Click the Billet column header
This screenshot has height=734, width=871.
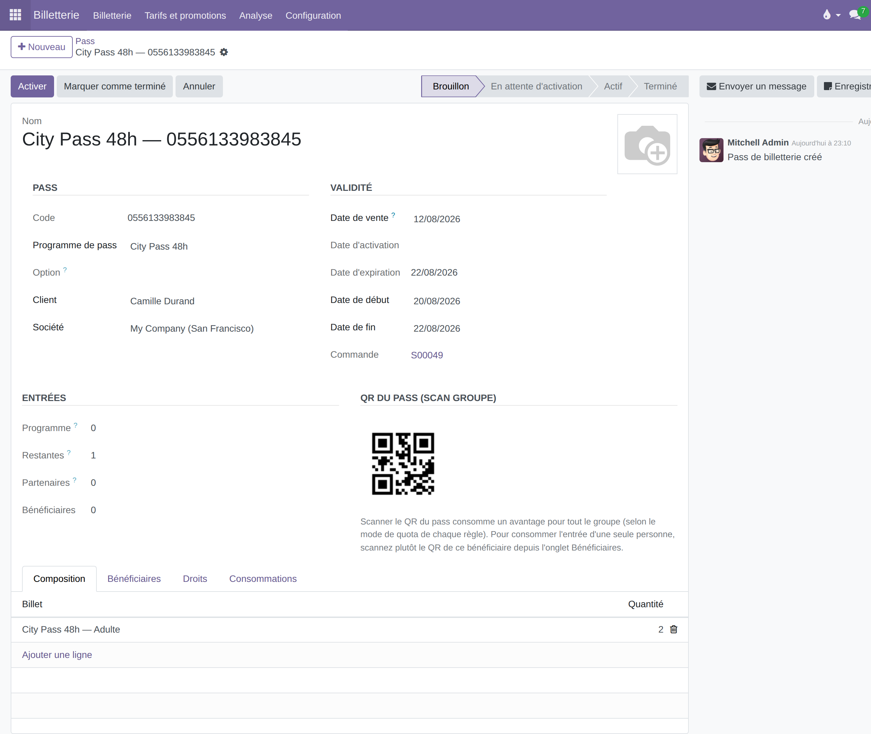pyautogui.click(x=32, y=604)
